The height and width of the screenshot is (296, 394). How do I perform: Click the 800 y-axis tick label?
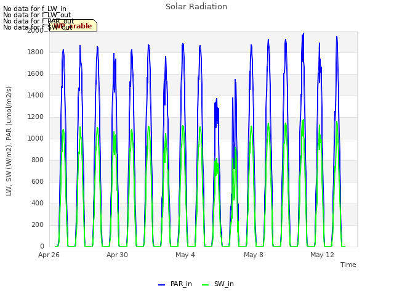[x=38, y=160]
